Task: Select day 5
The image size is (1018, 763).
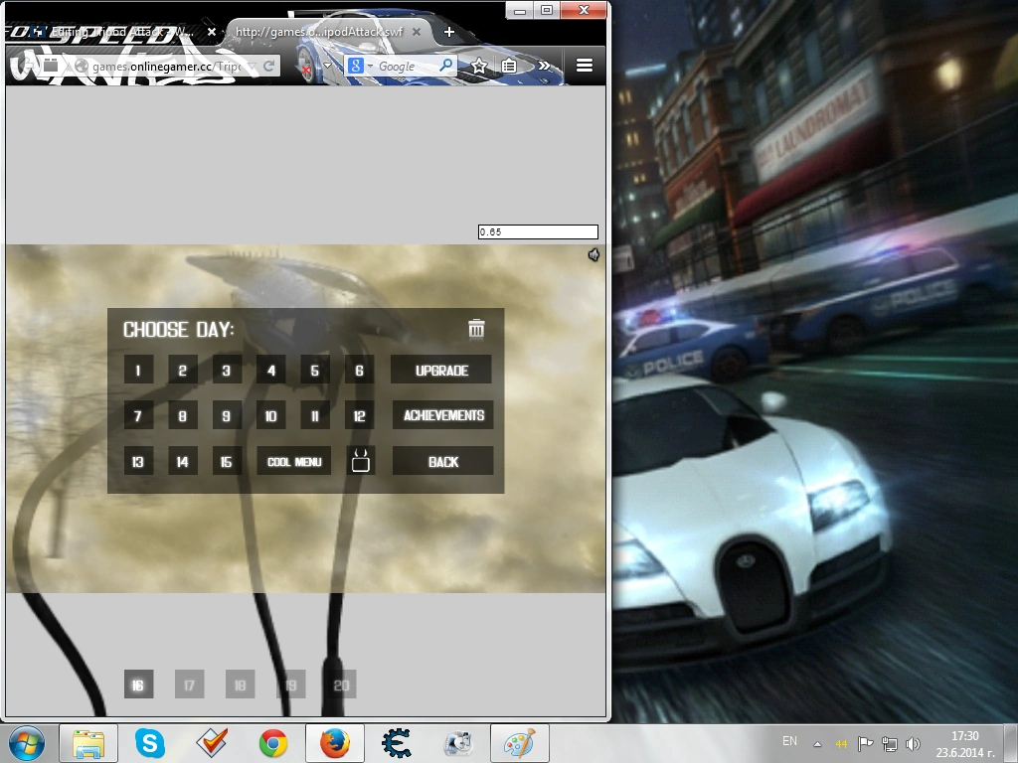Action: pyautogui.click(x=315, y=371)
